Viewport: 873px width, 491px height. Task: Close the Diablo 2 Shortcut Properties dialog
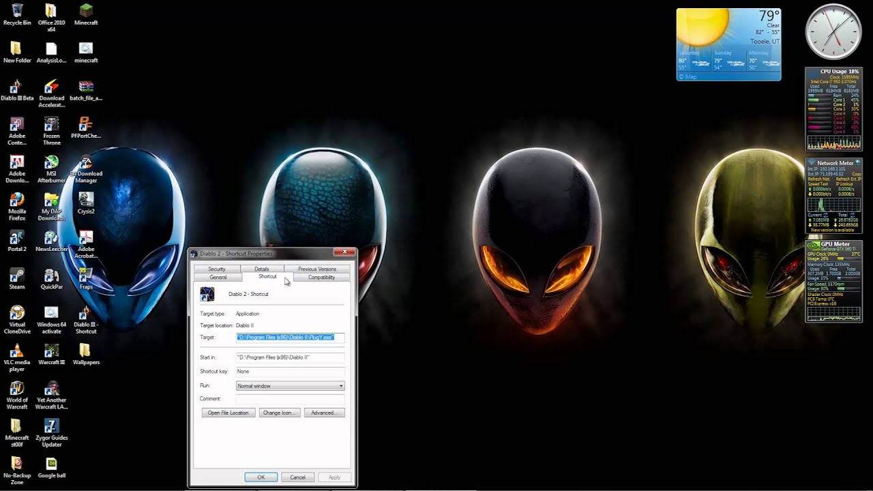pos(344,252)
